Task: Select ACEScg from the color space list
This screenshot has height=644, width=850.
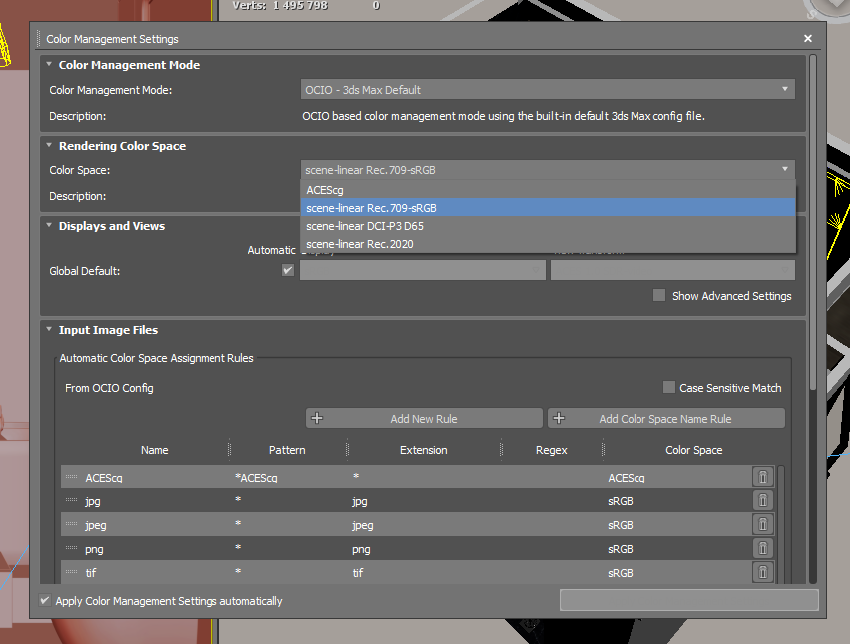Action: pos(548,190)
